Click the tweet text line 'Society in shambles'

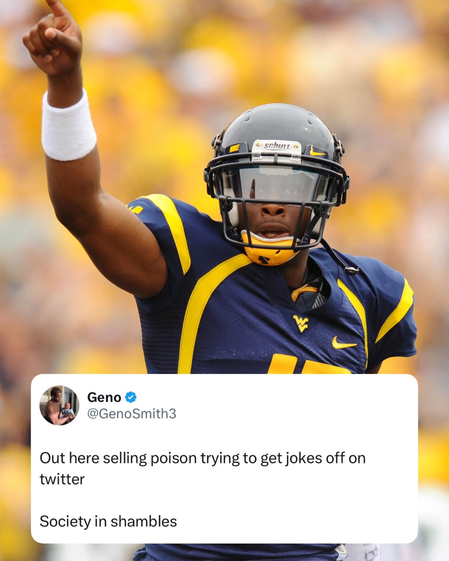click(x=108, y=521)
